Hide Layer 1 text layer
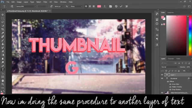Viewport: 192px width, 108px height. point(162,75)
